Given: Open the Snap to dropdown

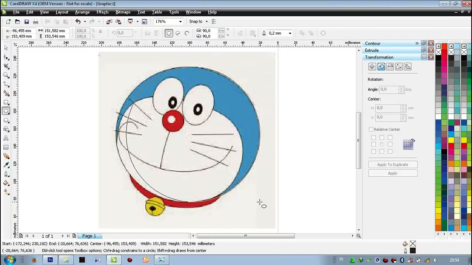Looking at the screenshot, I should point(206,22).
